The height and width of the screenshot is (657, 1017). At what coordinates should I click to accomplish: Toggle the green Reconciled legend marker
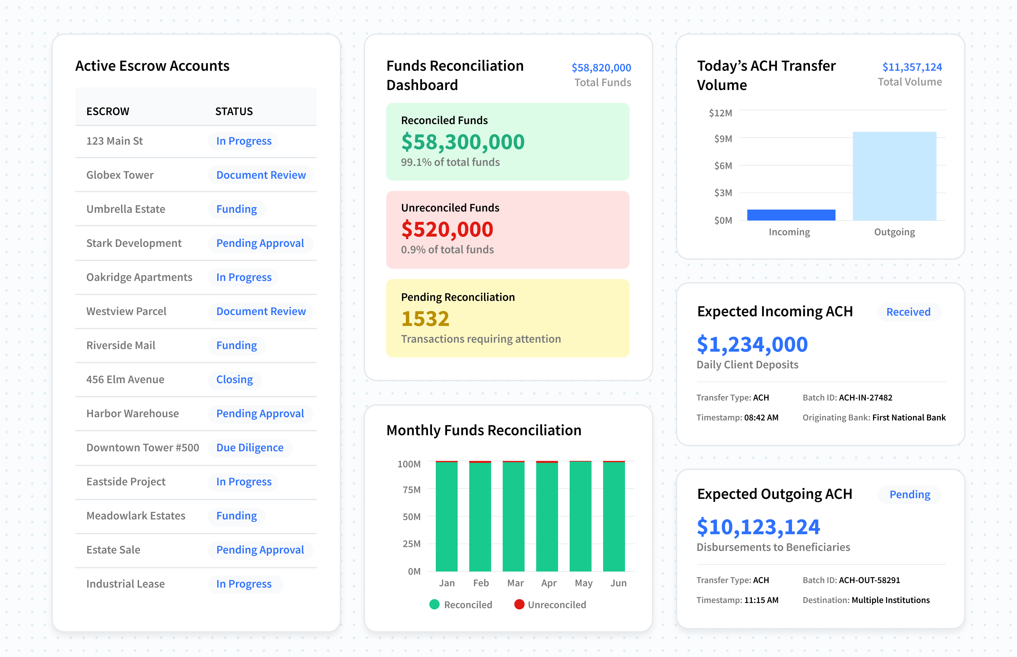[x=434, y=605]
